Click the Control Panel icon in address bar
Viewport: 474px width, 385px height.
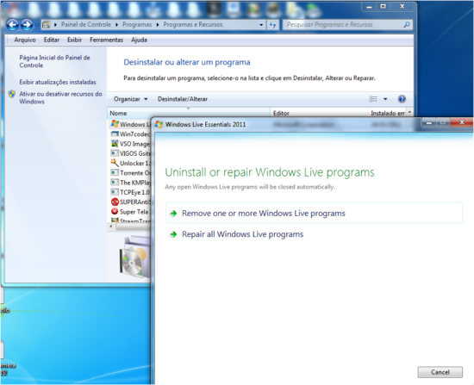click(x=47, y=25)
